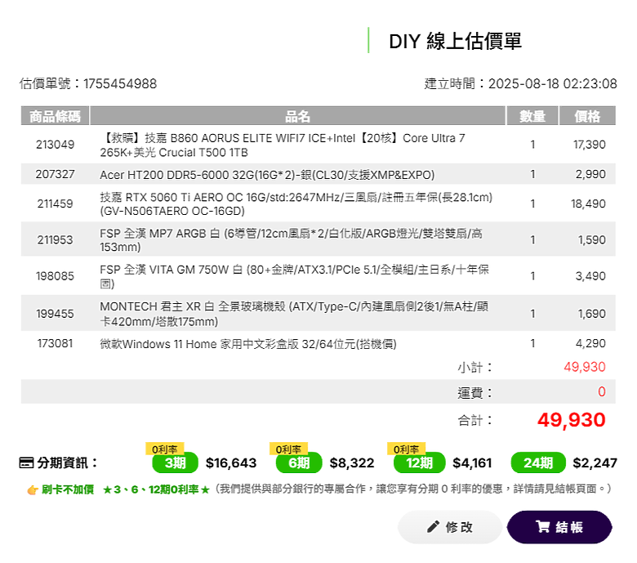Click the $8,322 installment amount
The width and height of the screenshot is (637, 563).
pyautogui.click(x=352, y=462)
